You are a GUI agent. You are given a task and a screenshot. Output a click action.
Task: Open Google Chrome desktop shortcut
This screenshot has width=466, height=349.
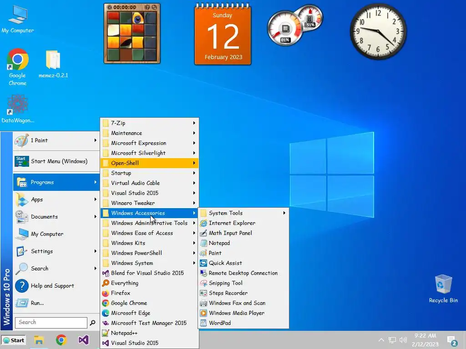click(x=18, y=67)
